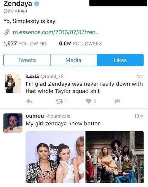Open the porch group photo in oumou tweet
This screenshot has width=148, height=187.
115,157
